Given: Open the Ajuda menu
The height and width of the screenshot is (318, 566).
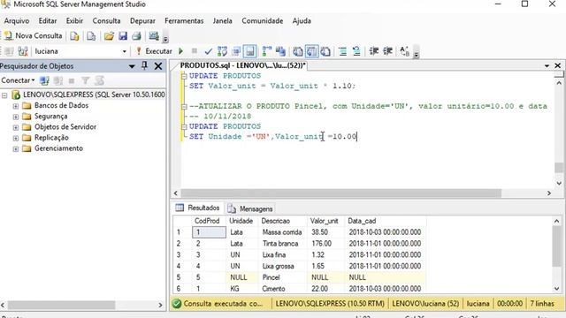Looking at the screenshot, I should click(x=302, y=21).
